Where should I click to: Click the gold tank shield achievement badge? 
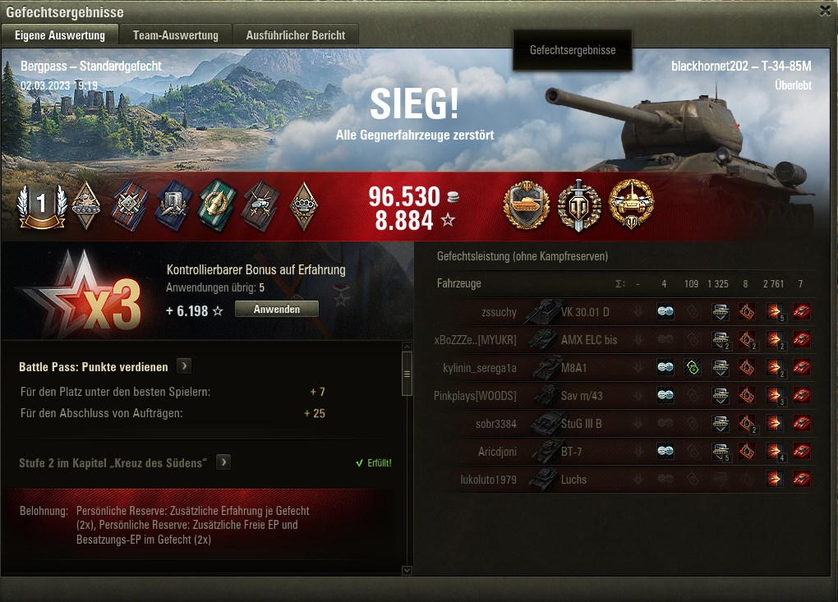click(x=527, y=205)
